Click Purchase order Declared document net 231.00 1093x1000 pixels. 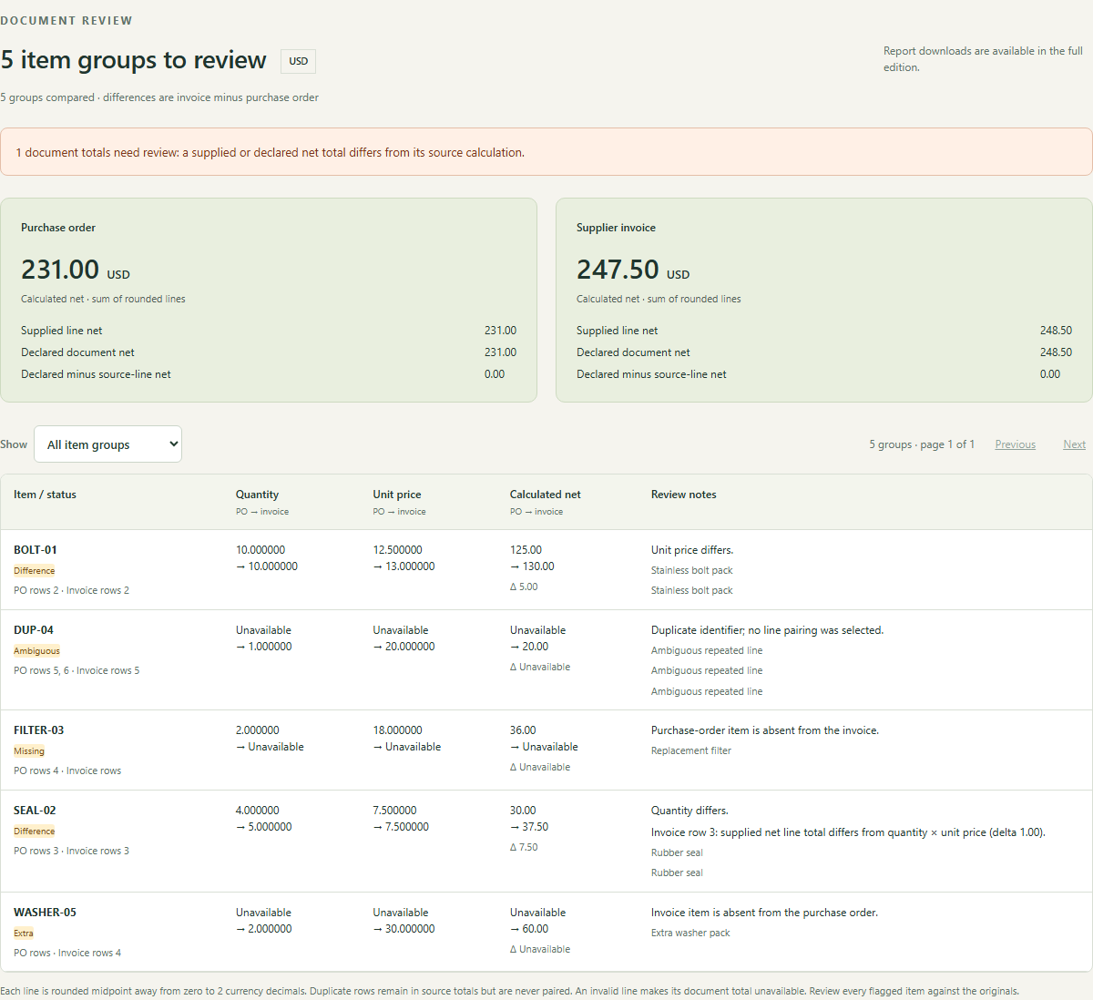point(500,352)
